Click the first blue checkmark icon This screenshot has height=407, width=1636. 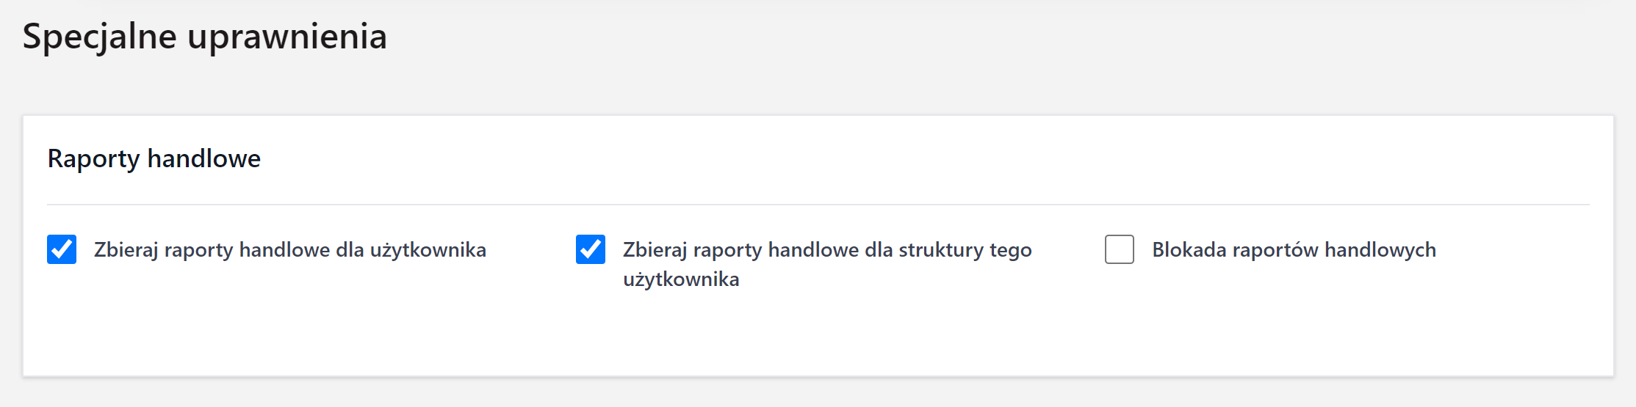tap(62, 249)
